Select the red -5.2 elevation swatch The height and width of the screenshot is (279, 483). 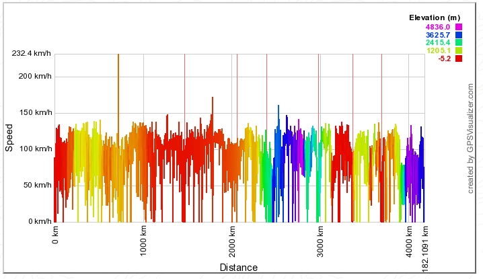[459, 58]
